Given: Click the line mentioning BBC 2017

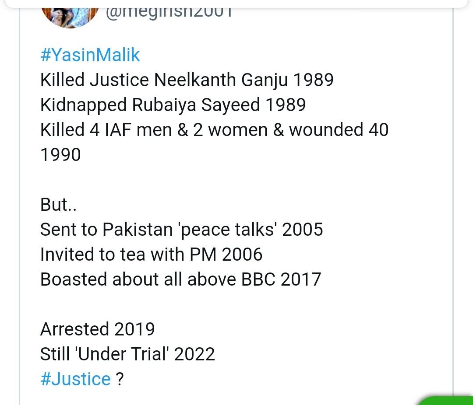Looking at the screenshot, I should coord(180,279).
